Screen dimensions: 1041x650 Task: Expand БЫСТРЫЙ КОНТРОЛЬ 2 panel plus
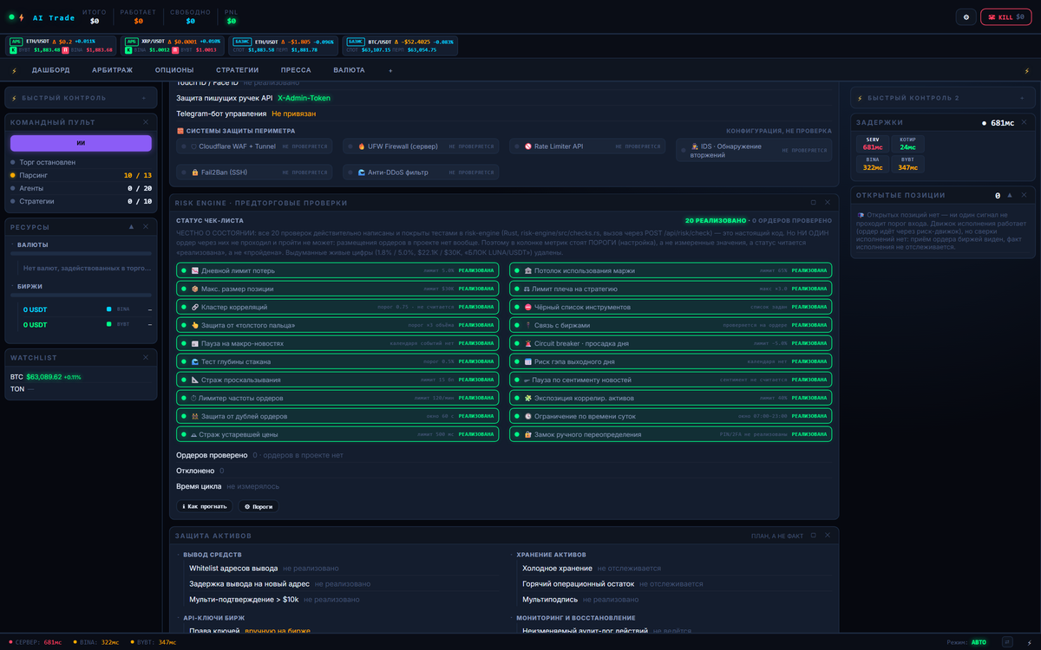(1023, 98)
